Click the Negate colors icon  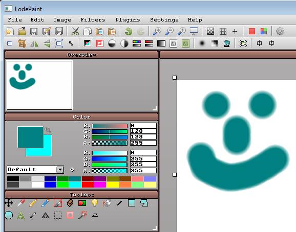[88, 43]
